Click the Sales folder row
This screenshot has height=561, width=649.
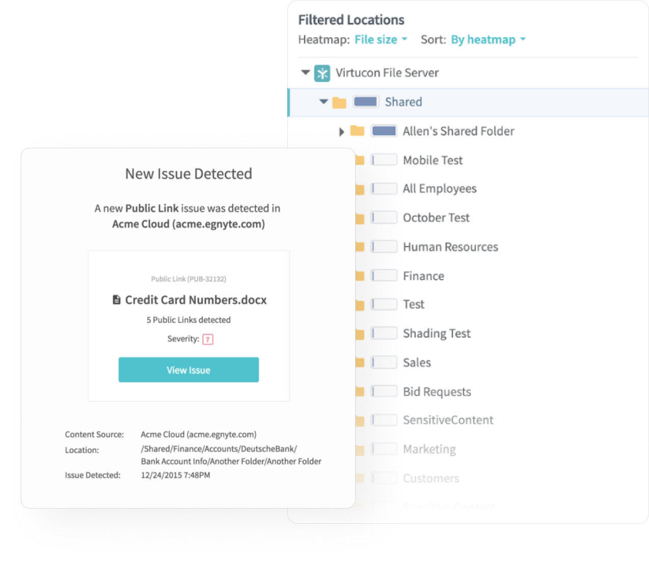417,363
